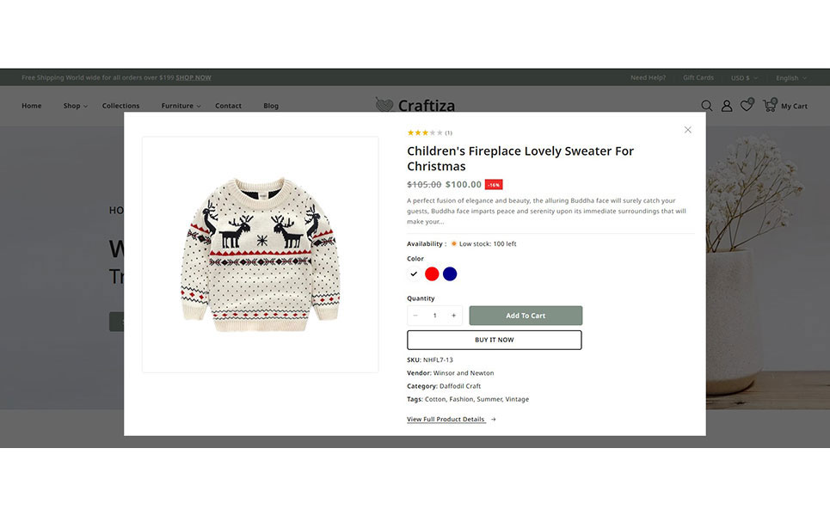Screen dimensions: 830x516
Task: Pick the navy blue color swatch
Action: point(450,273)
